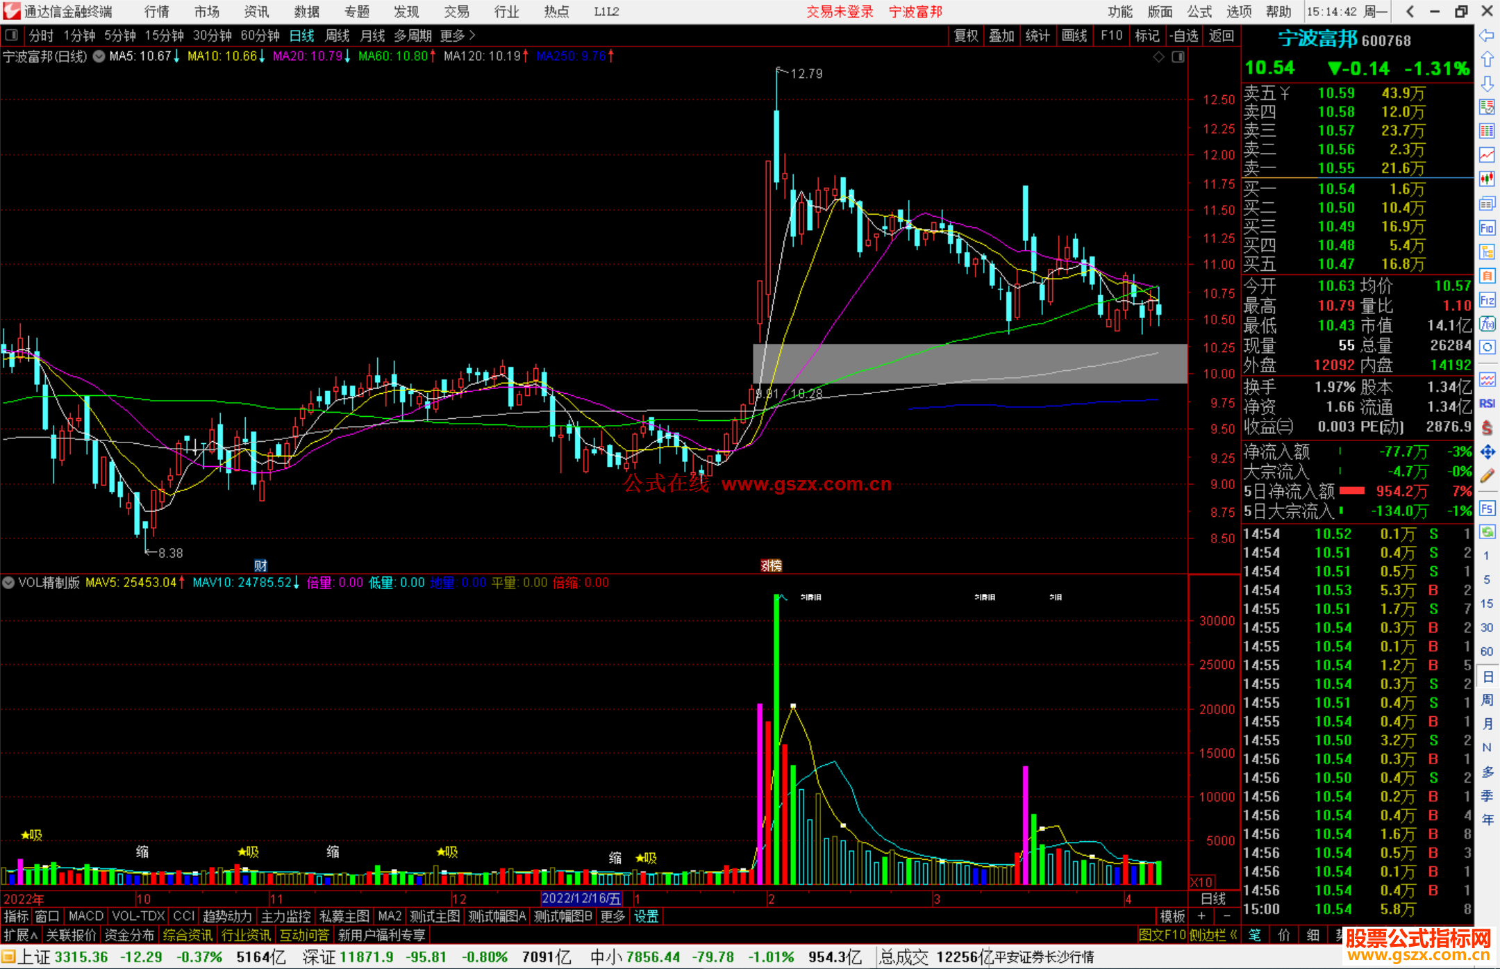This screenshot has width=1500, height=969.
Task: Open the 公式 menu
Action: (1199, 12)
